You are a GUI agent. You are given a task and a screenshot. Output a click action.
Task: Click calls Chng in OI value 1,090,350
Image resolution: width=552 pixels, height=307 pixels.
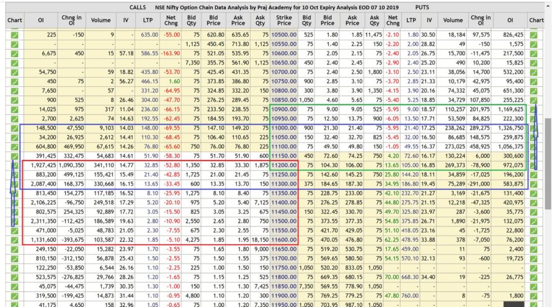pyautogui.click(x=71, y=166)
